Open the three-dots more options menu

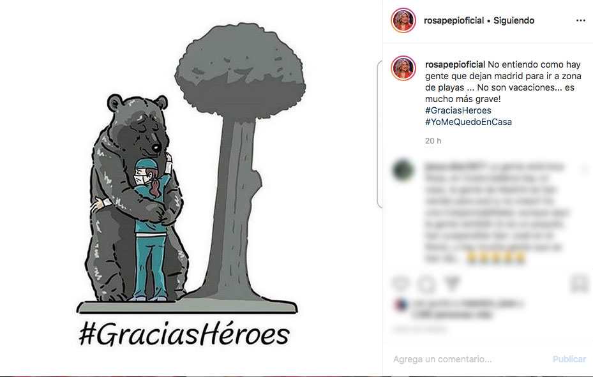click(x=580, y=20)
